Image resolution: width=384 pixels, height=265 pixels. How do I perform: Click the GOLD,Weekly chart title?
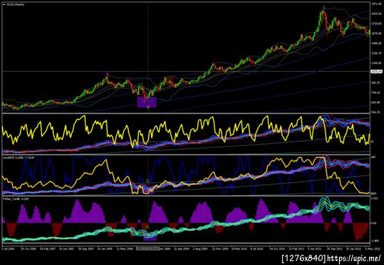pyautogui.click(x=15, y=4)
